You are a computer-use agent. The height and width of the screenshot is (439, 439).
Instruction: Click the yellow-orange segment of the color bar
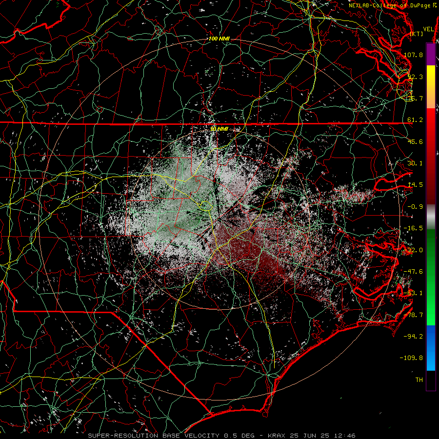click(x=431, y=87)
